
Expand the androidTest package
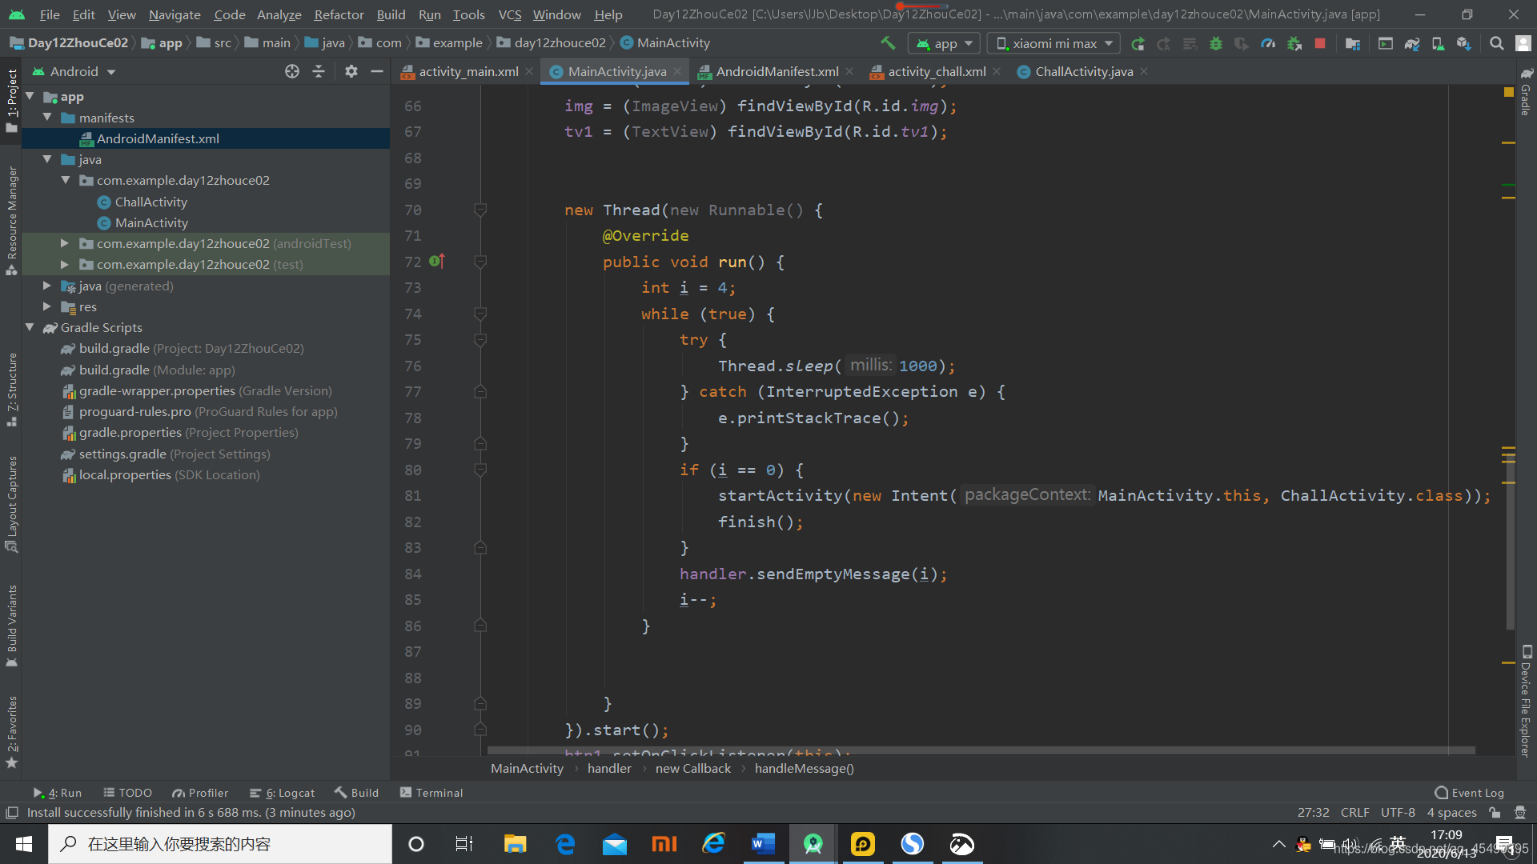click(65, 243)
